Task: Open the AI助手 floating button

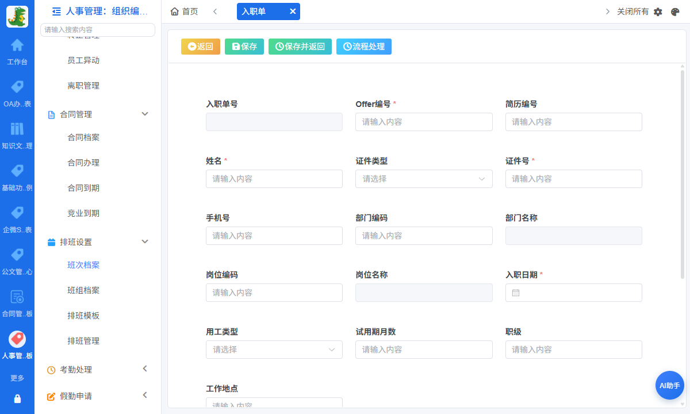Action: tap(670, 385)
